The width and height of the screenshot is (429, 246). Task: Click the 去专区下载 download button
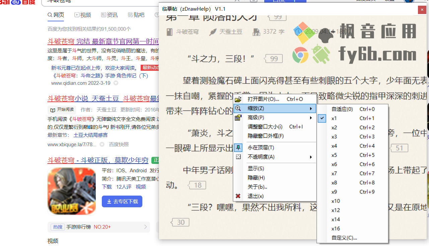[x=122, y=202]
